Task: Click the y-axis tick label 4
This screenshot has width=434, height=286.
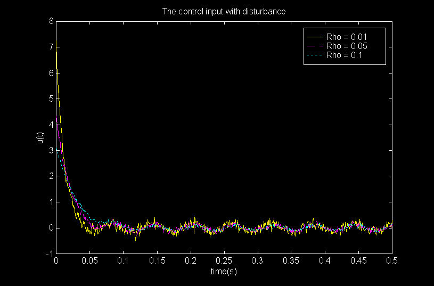Action: click(51, 125)
